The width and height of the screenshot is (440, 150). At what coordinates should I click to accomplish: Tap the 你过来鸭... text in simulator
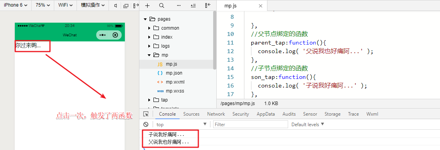click(28, 45)
